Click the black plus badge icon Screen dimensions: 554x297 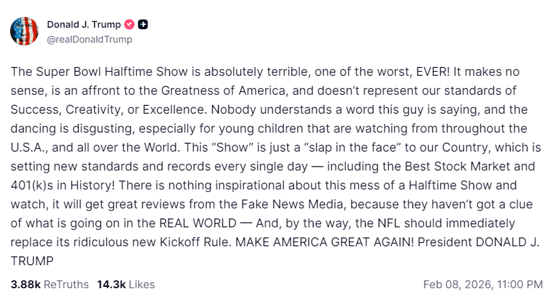click(143, 24)
